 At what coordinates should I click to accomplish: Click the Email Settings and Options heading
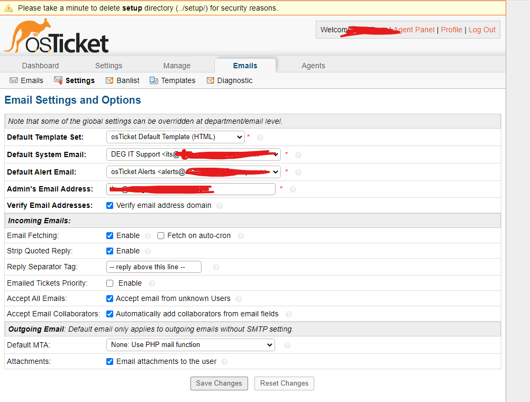coord(72,100)
